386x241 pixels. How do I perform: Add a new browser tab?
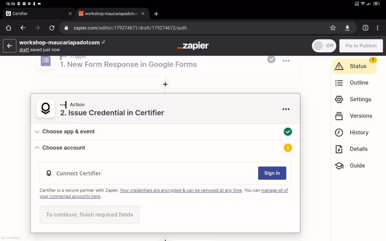(x=156, y=14)
